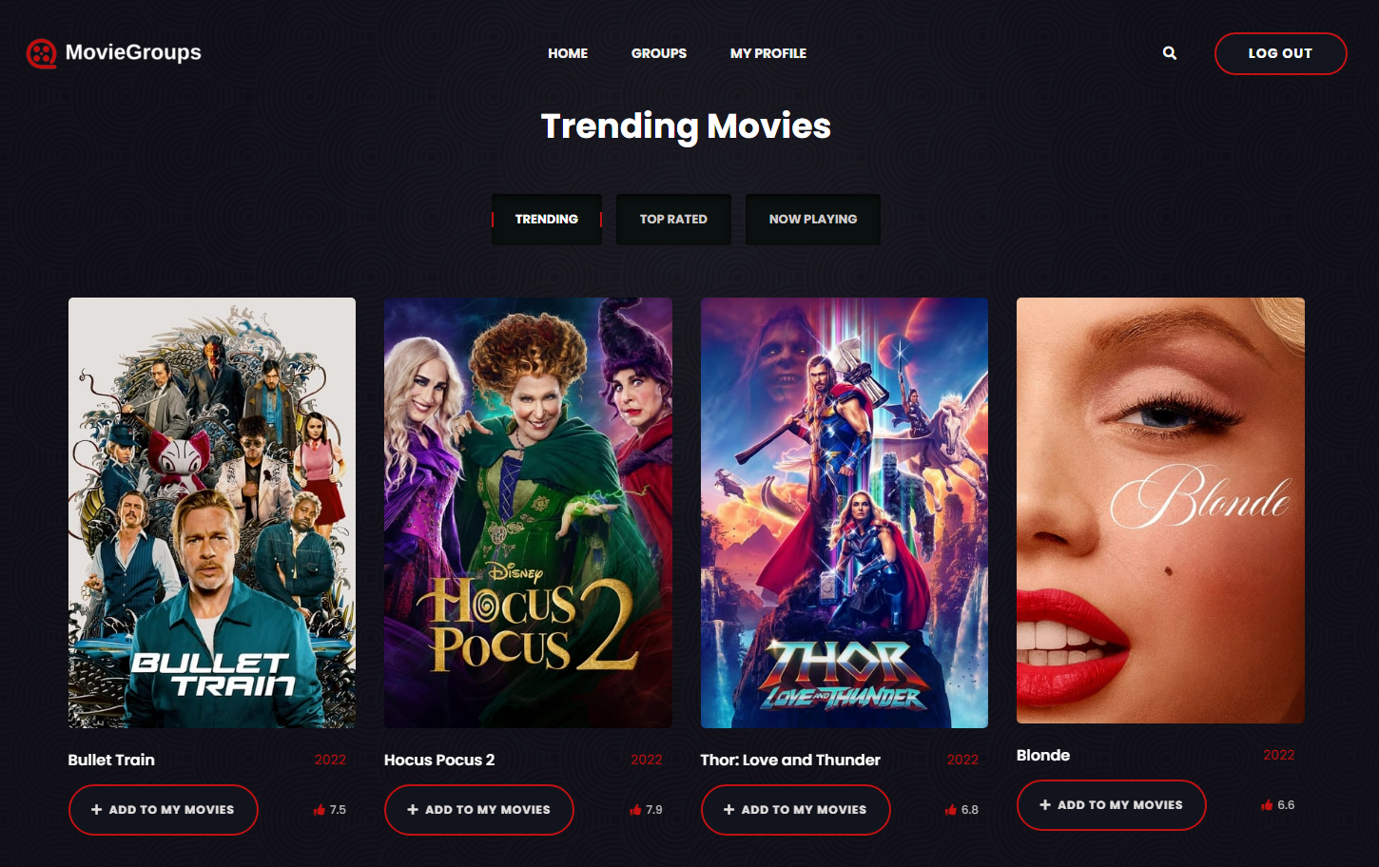Click thumbs-up icon beside Thor's 6.8 rating
The width and height of the screenshot is (1379, 867).
951,810
